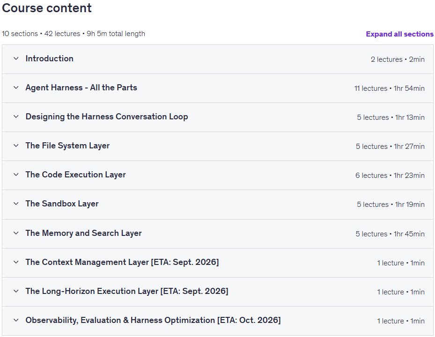
Task: Expand The Long-Horizon Execution Layer chevron
Action: tap(16, 291)
